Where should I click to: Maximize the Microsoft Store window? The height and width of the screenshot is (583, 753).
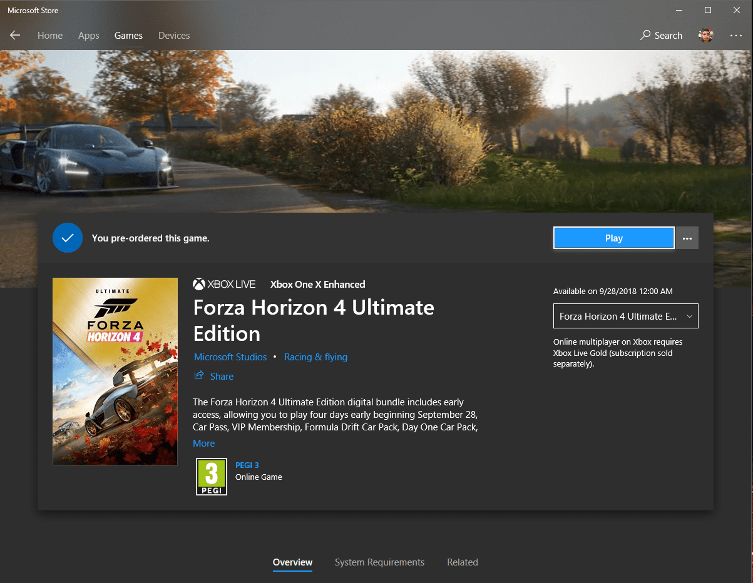tap(708, 10)
